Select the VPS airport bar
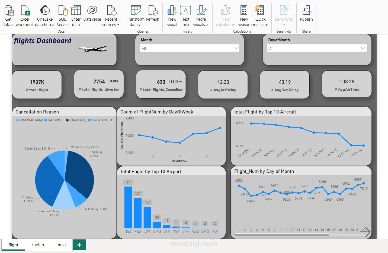The width and height of the screenshot is (388, 253). (147, 217)
